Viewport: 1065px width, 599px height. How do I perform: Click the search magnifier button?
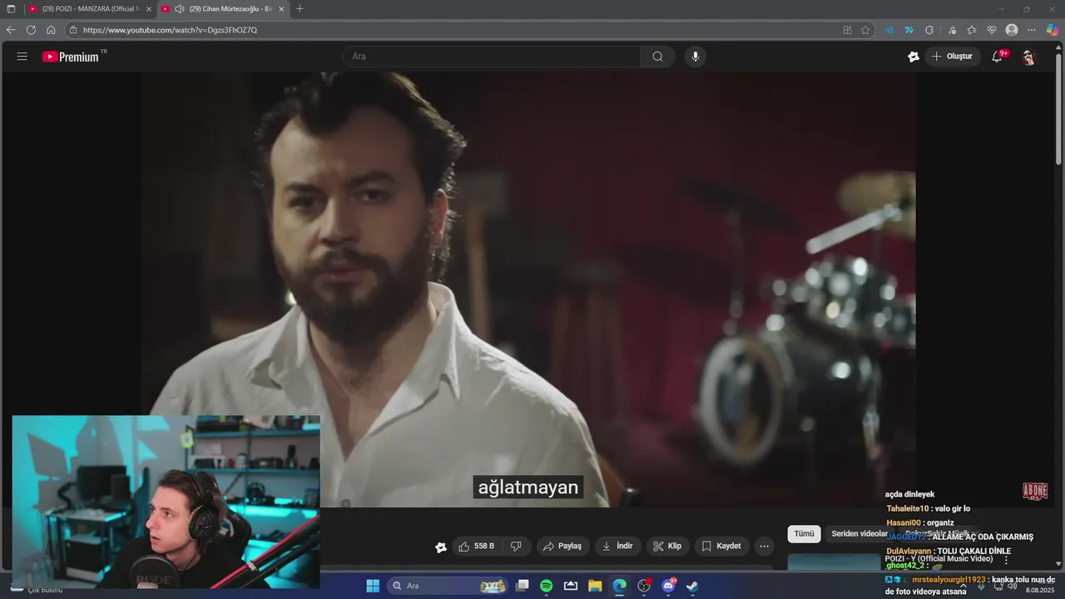click(657, 57)
